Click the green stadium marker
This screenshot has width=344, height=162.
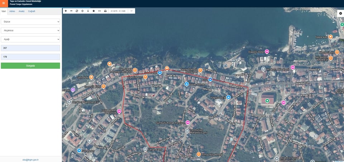[267, 101]
